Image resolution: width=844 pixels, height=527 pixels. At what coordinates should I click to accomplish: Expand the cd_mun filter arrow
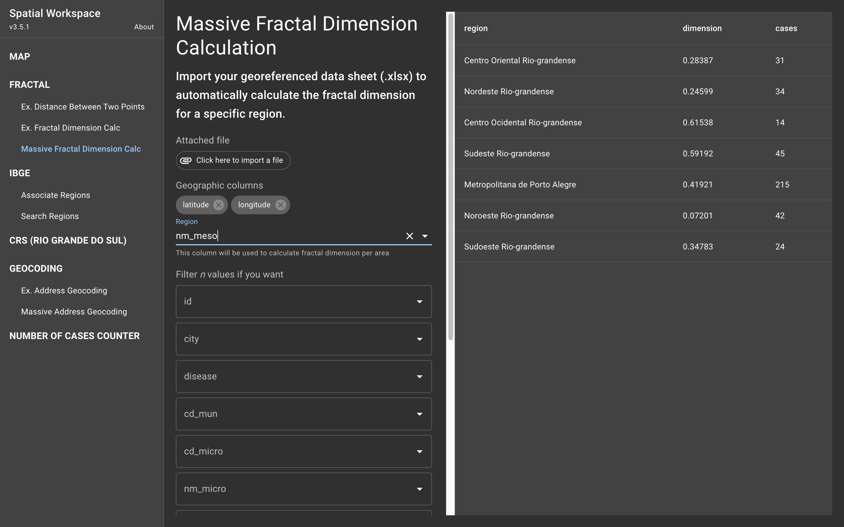(419, 414)
